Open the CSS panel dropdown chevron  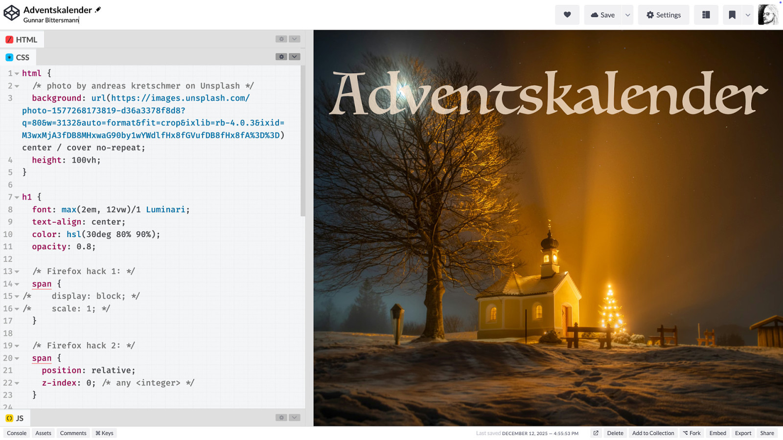(x=294, y=57)
